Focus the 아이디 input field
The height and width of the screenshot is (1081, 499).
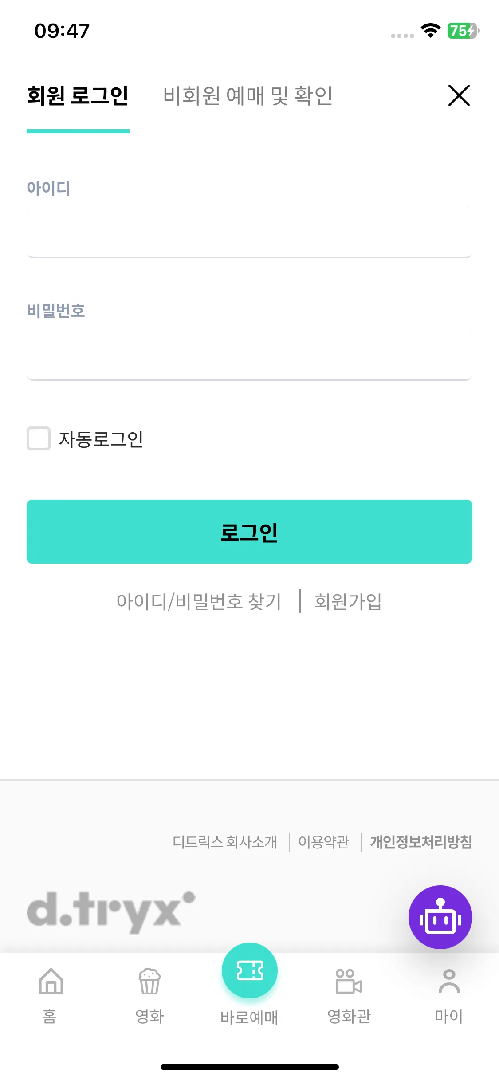(x=249, y=232)
